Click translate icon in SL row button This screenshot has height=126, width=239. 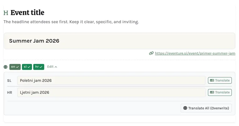coord(212,80)
